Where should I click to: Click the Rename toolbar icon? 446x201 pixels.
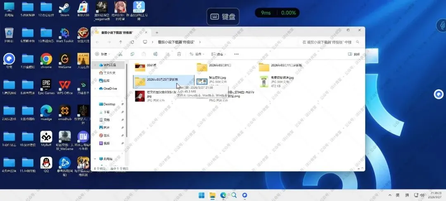point(155,54)
